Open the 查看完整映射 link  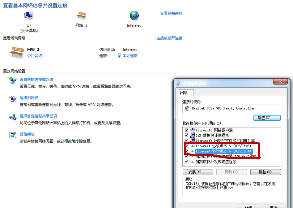(171, 13)
